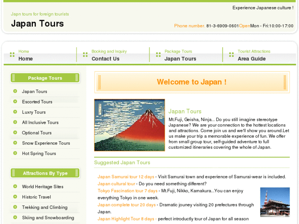Click the Experience Japanese culture tagline
Image resolution: width=299 pixels, height=224 pixels.
tap(263, 8)
